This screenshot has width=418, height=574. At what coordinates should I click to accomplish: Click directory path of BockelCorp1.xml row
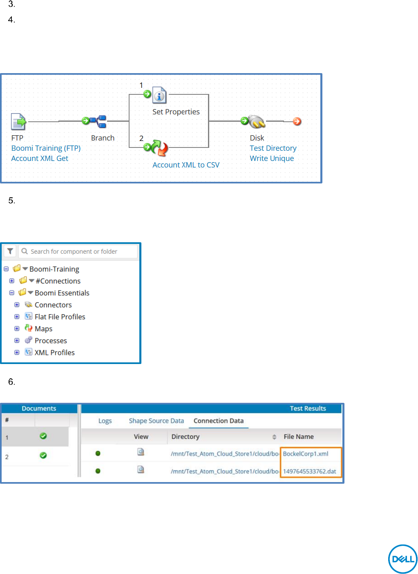click(x=225, y=453)
